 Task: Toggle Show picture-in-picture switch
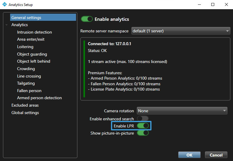pyautogui.click(x=143, y=133)
